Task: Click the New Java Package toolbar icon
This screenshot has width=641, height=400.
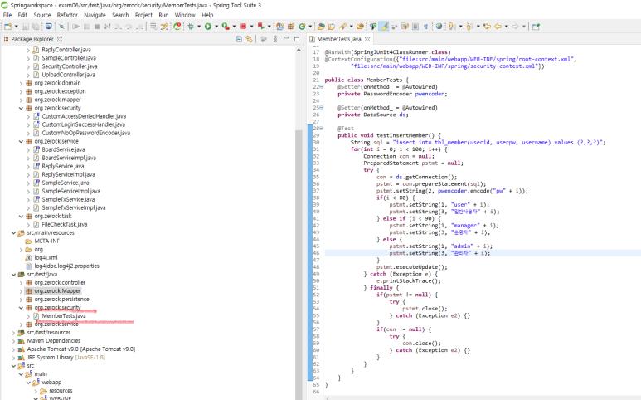Action: (x=291, y=27)
